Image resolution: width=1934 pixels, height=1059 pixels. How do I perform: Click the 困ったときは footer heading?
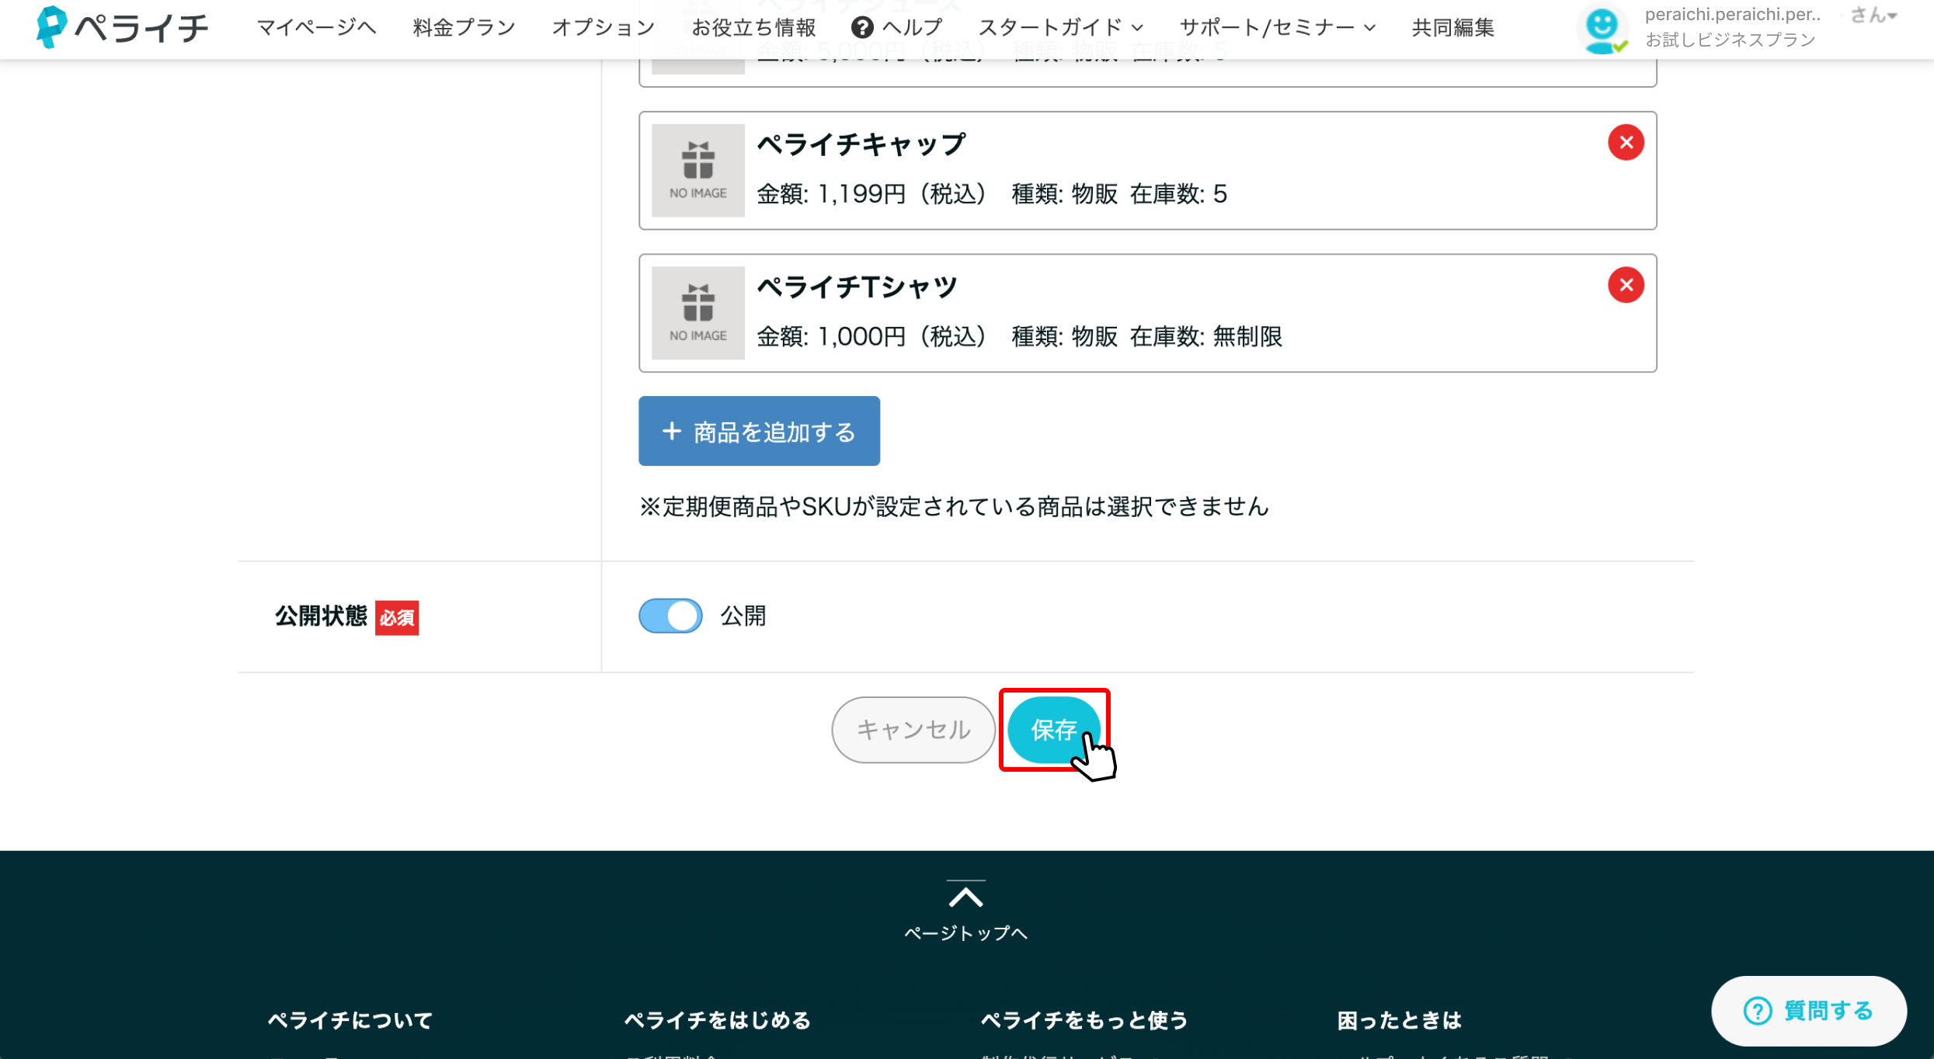(x=1399, y=1020)
